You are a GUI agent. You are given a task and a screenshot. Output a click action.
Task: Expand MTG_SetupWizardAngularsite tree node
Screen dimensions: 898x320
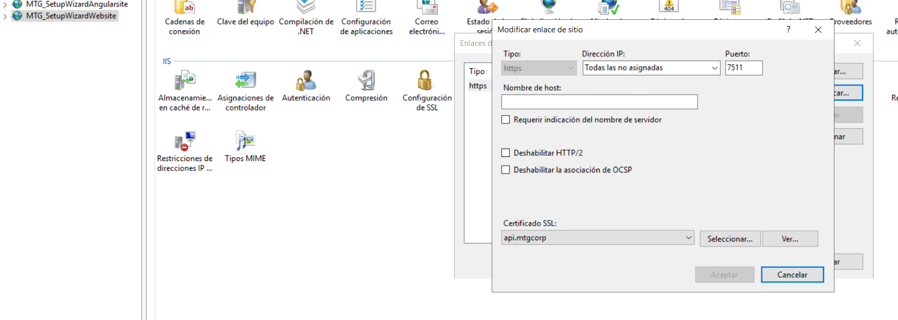[x=5, y=4]
